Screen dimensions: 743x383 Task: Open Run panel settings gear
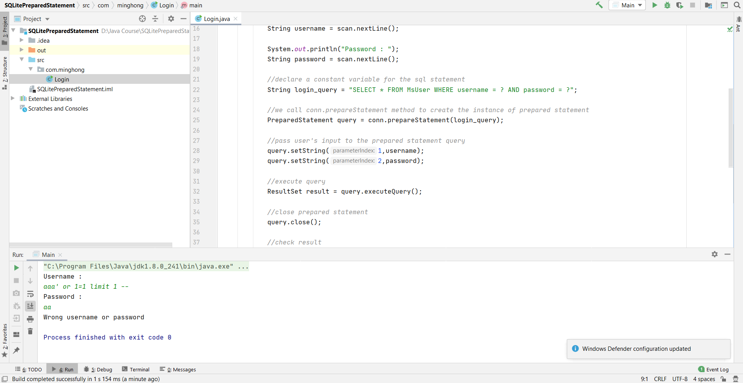coord(715,254)
